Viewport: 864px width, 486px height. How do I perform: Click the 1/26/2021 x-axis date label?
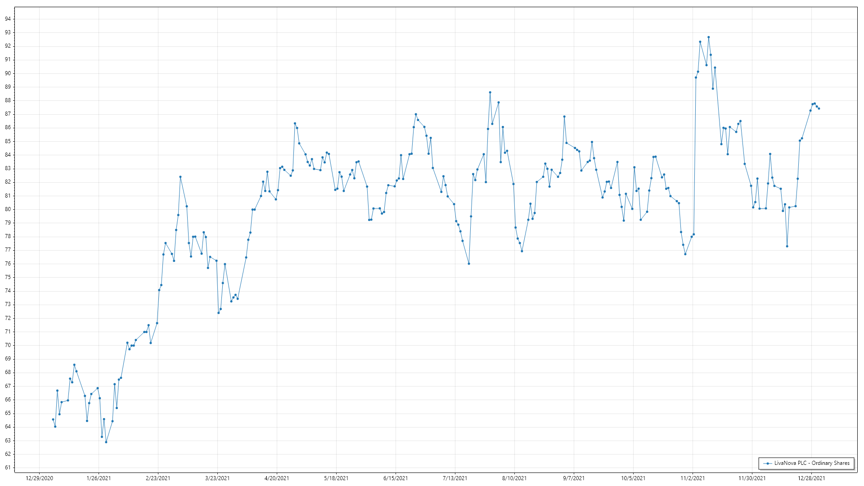[x=99, y=478]
